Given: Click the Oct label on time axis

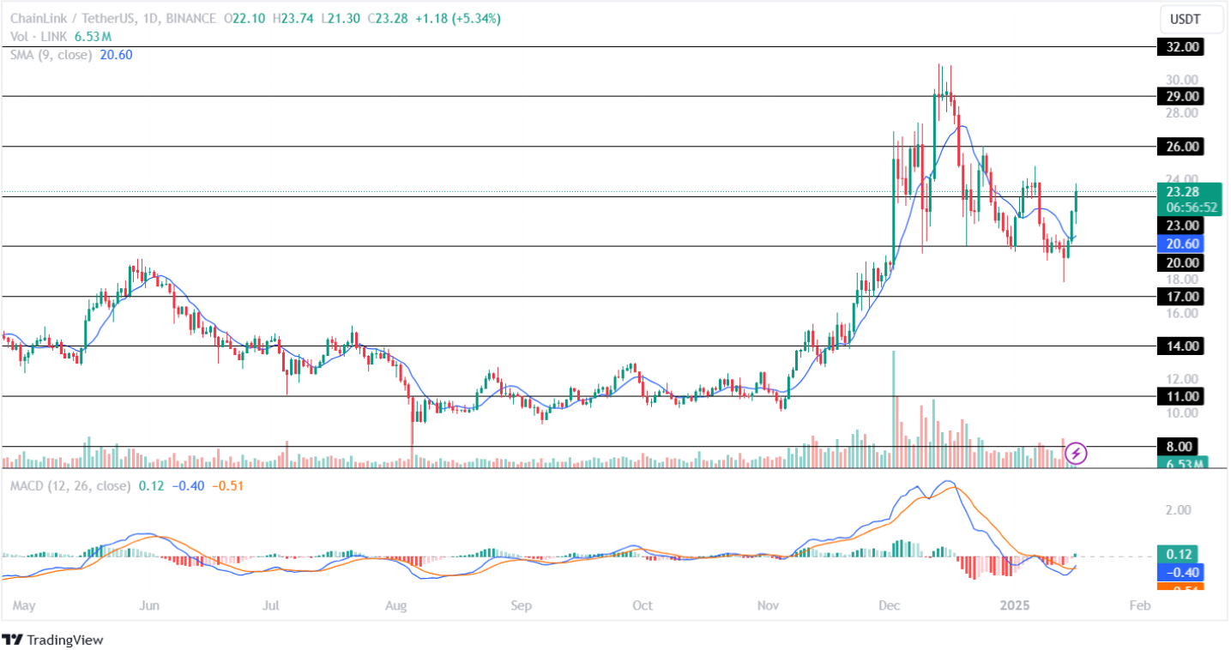Looking at the screenshot, I should point(642,605).
